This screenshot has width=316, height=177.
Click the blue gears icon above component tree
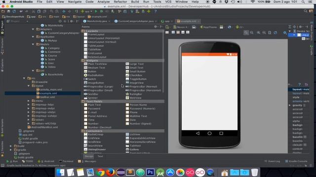pyautogui.click(x=285, y=32)
